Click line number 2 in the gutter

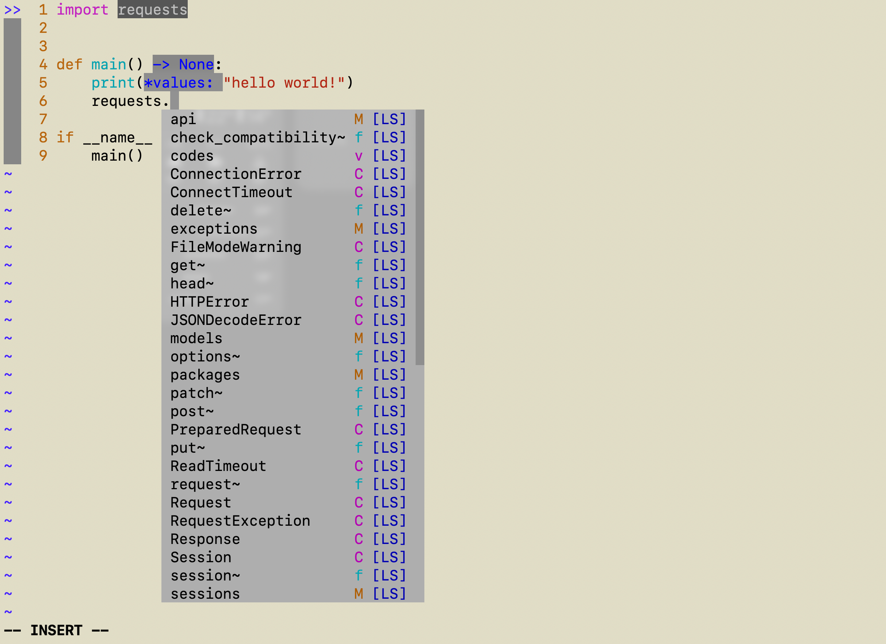click(x=43, y=28)
